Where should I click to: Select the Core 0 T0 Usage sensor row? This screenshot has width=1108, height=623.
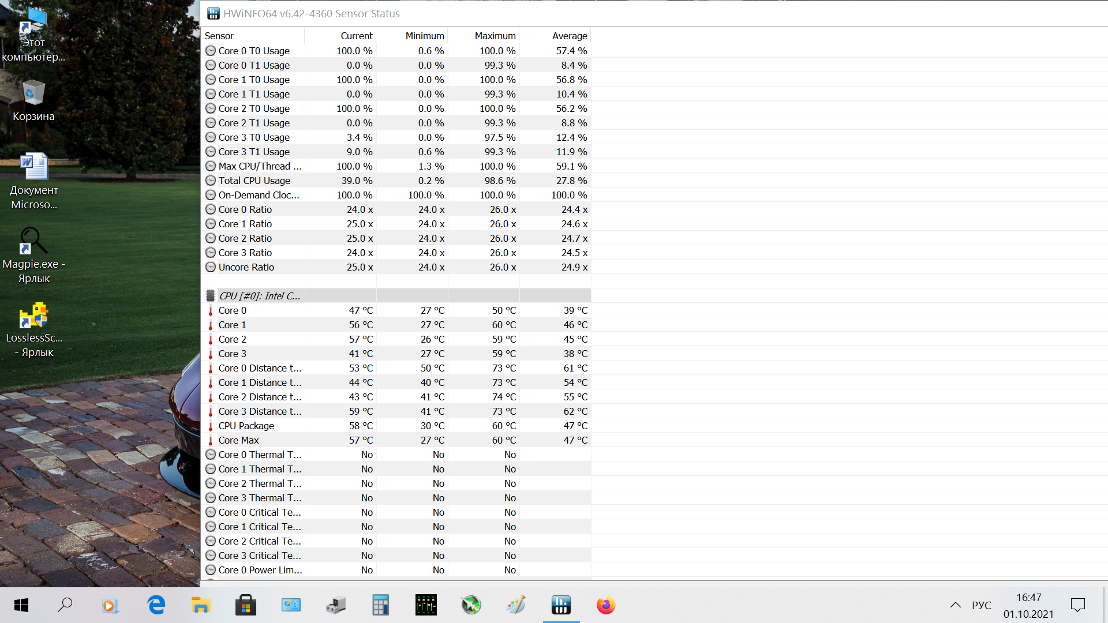(254, 51)
